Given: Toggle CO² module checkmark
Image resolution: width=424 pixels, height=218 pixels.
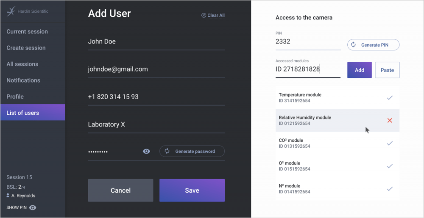Looking at the screenshot, I should 390,143.
